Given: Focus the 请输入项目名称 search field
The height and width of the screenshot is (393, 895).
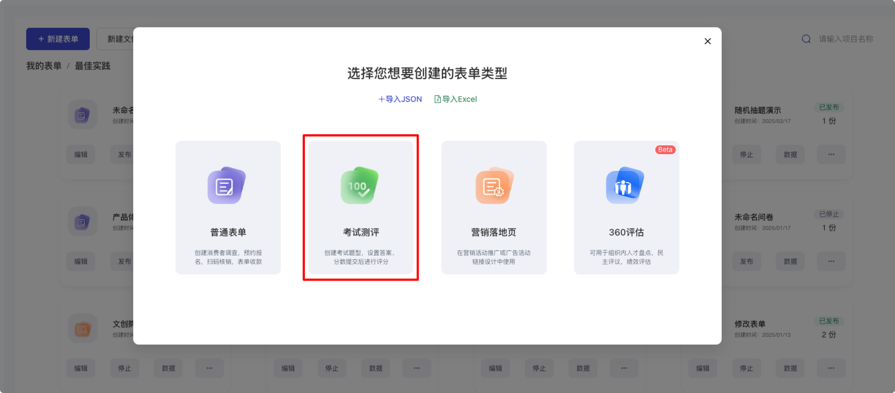Looking at the screenshot, I should tap(846, 39).
